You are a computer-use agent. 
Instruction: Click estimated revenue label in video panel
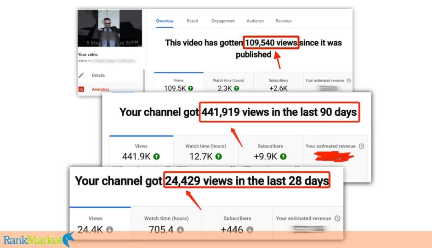[324, 80]
